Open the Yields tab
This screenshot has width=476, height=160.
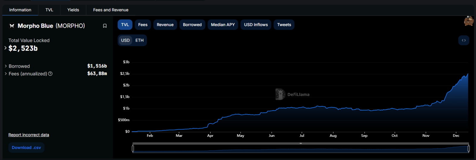pyautogui.click(x=73, y=10)
